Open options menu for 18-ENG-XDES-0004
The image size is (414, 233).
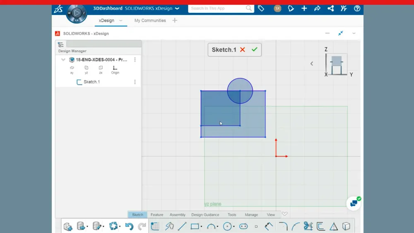pos(135,60)
